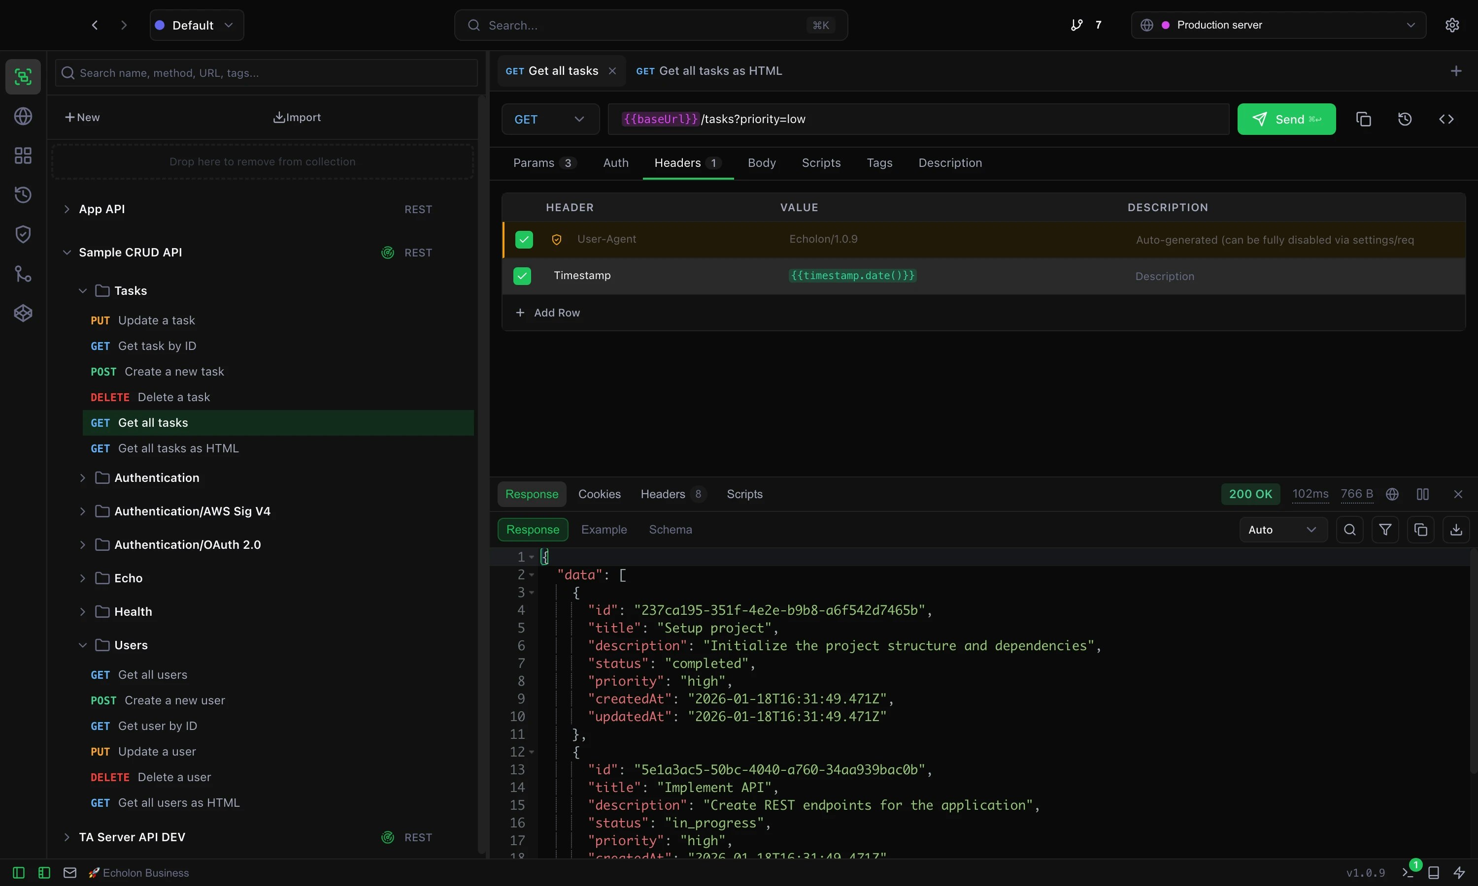This screenshot has width=1478, height=886.
Task: Click the Send button
Action: pyautogui.click(x=1286, y=119)
